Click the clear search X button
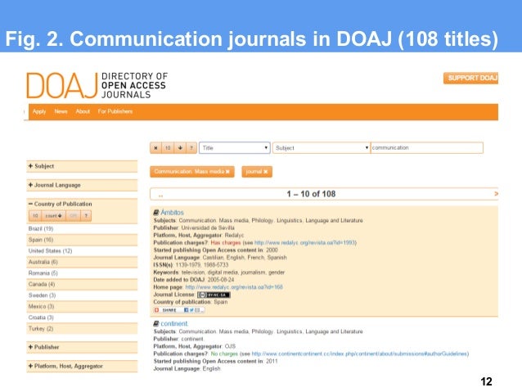 (155, 148)
